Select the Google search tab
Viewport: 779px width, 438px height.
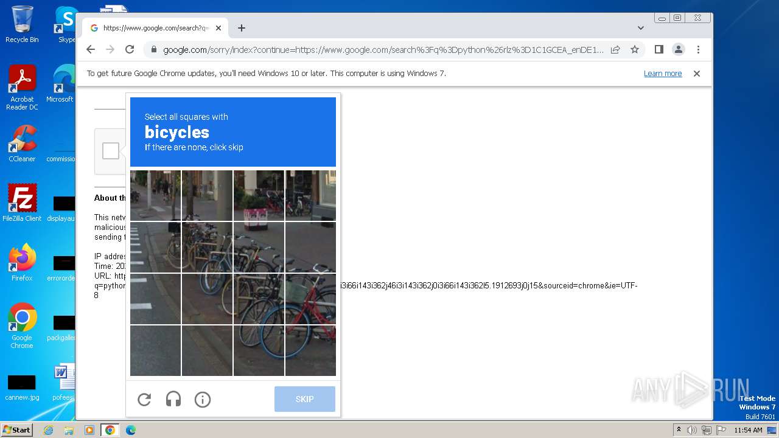click(x=155, y=28)
